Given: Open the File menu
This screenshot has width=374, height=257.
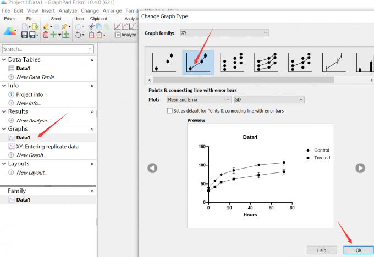Looking at the screenshot, I should pos(6,11).
